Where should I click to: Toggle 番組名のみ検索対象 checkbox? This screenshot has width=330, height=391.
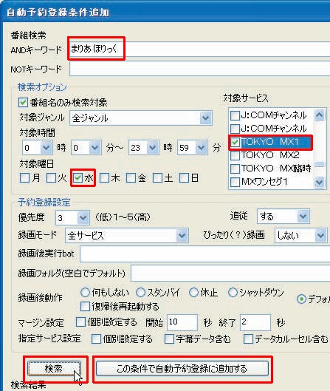[23, 103]
